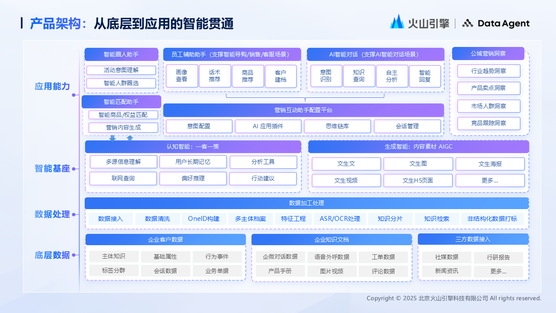The height and width of the screenshot is (313, 556).
Task: Click the 文生海报 box
Action: coord(490,164)
